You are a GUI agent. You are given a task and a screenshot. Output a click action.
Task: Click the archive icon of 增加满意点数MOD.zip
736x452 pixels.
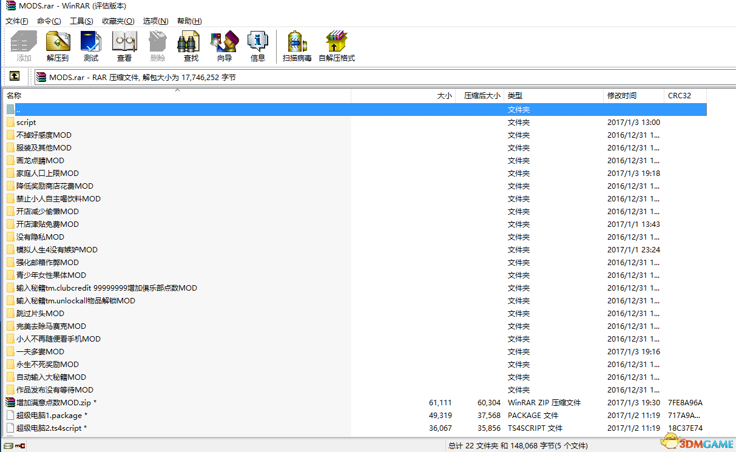point(10,402)
